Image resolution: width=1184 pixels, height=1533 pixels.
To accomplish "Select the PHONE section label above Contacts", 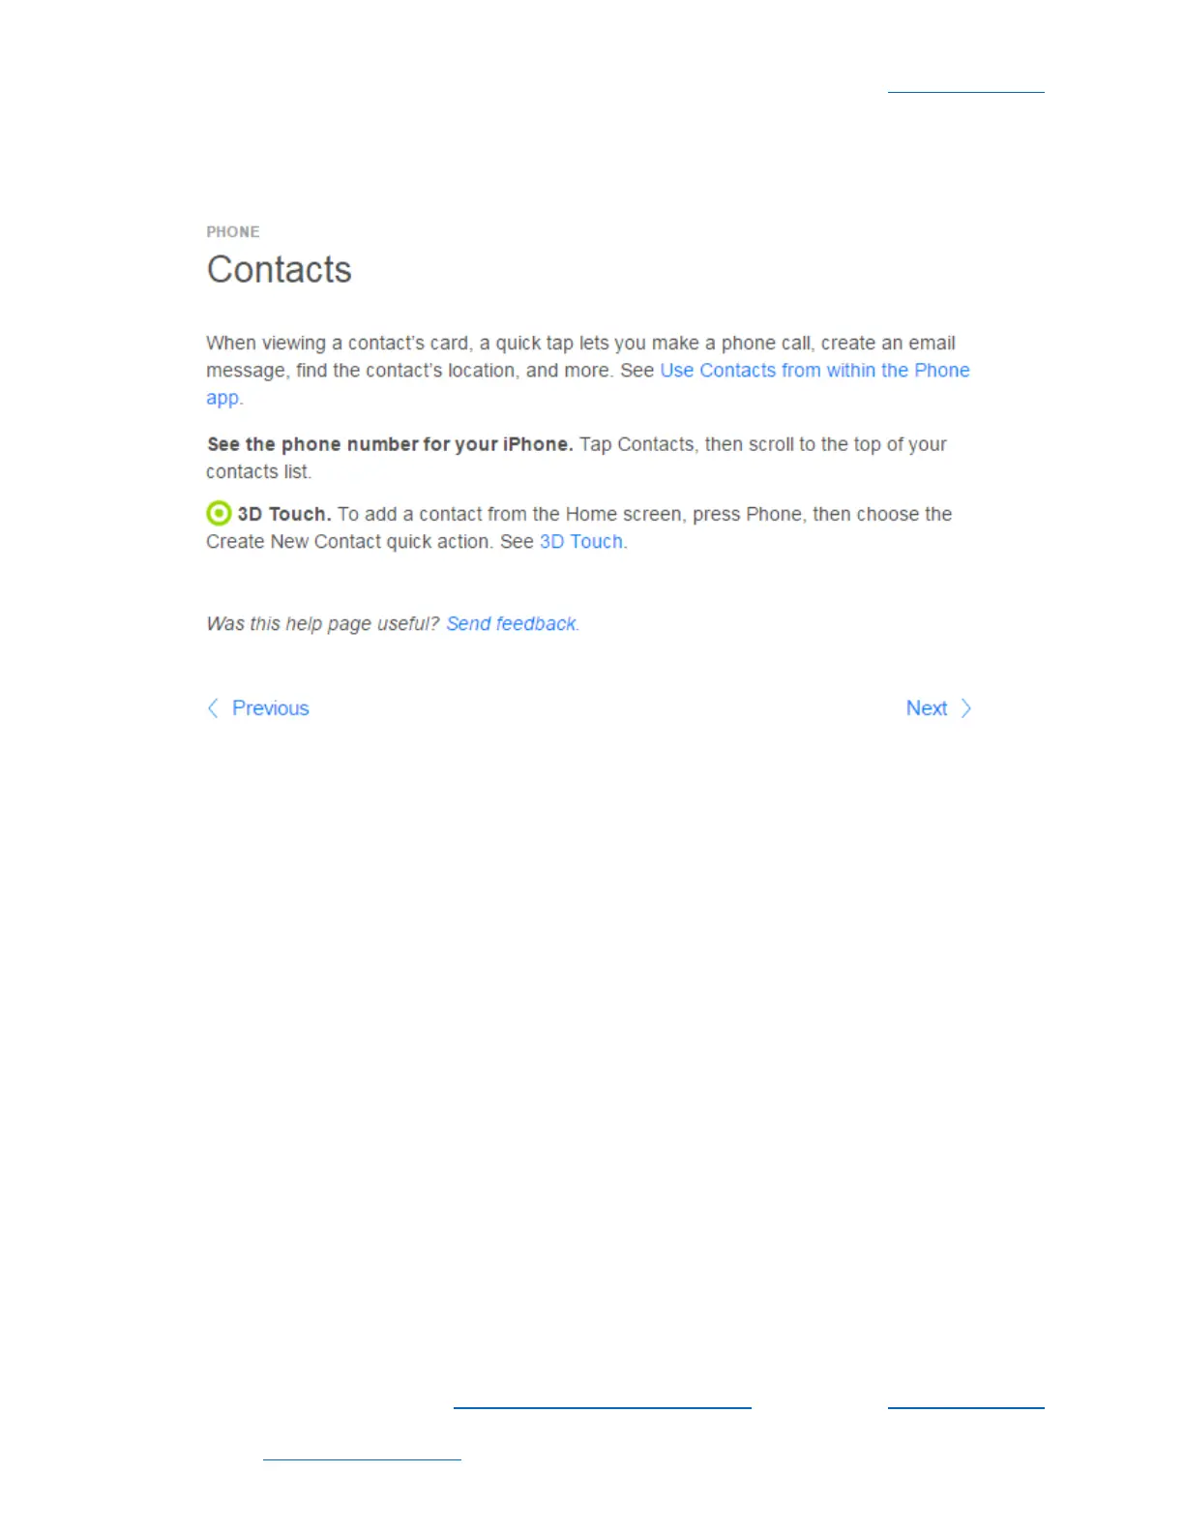I will (233, 232).
